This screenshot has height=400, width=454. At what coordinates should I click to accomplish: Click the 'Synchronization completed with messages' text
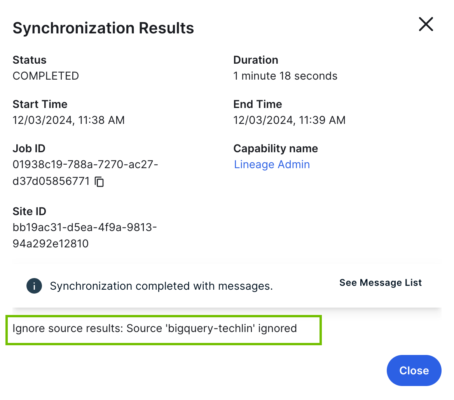(161, 287)
